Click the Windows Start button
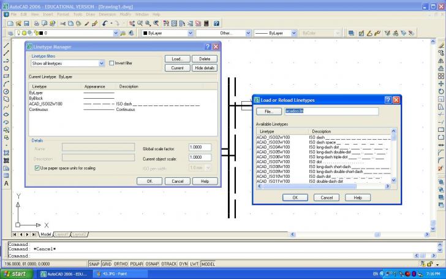The image size is (446, 279). (17, 274)
